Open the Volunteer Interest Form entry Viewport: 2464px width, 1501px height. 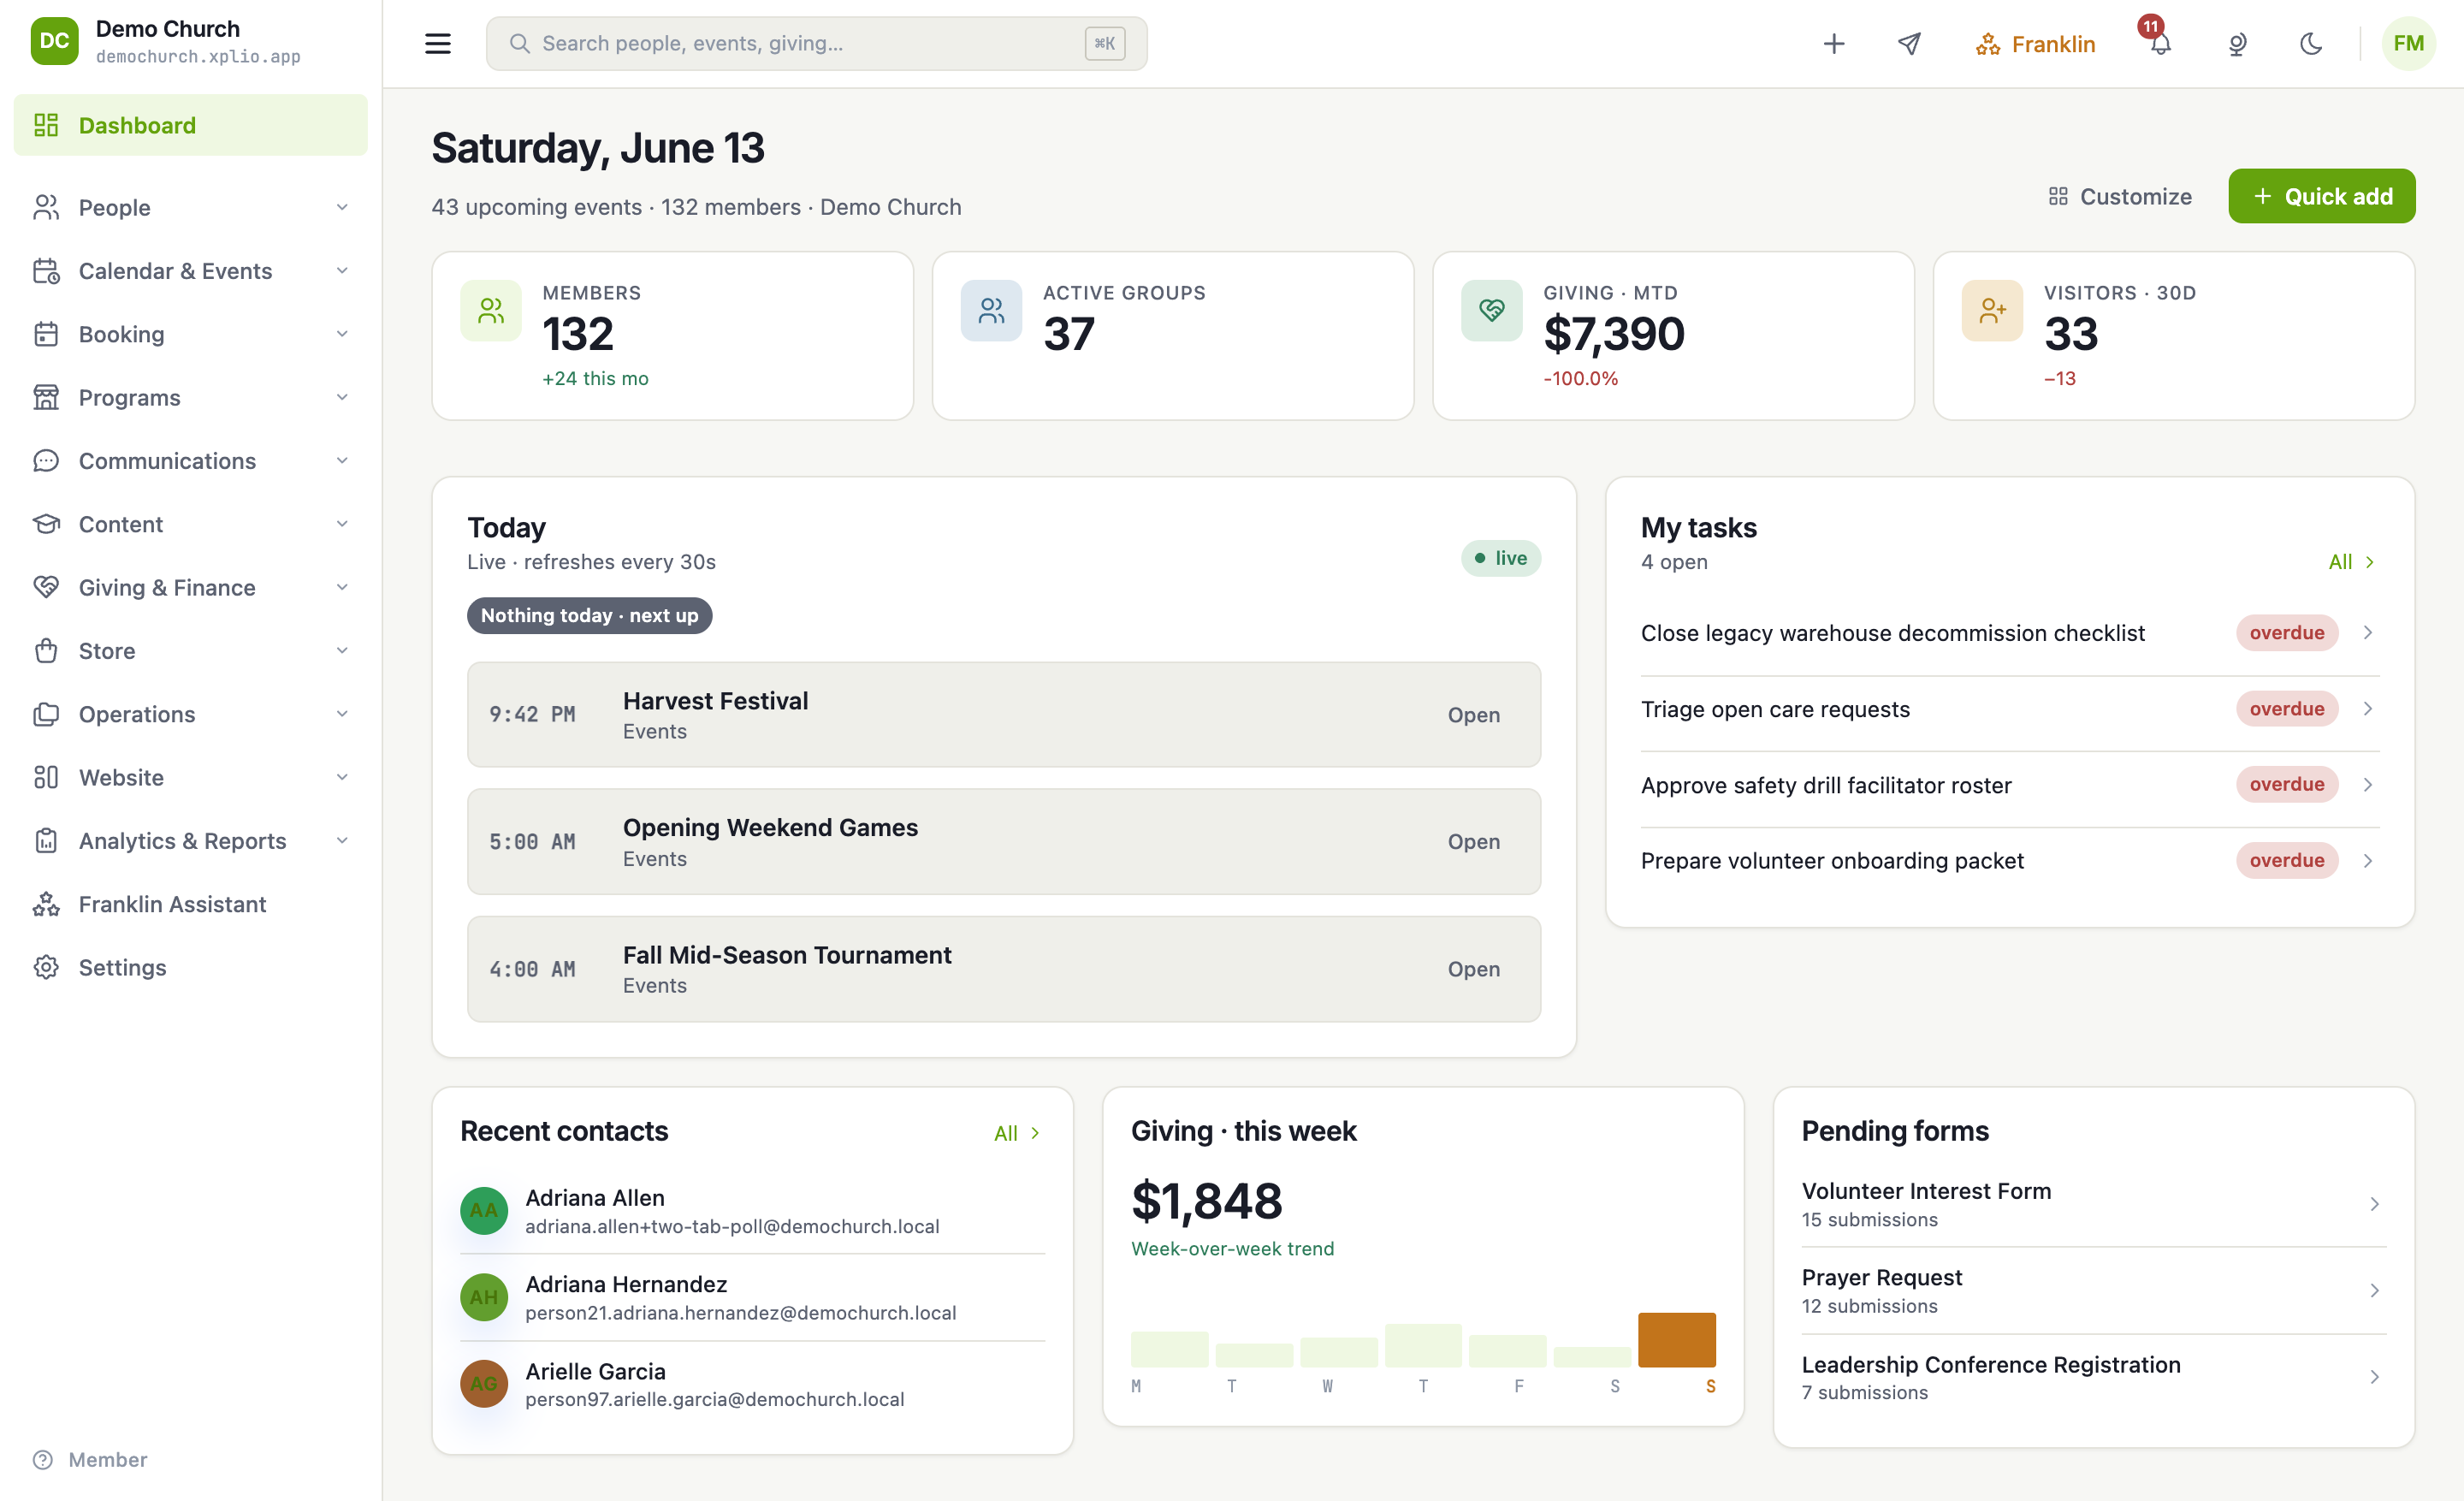click(x=2093, y=1204)
